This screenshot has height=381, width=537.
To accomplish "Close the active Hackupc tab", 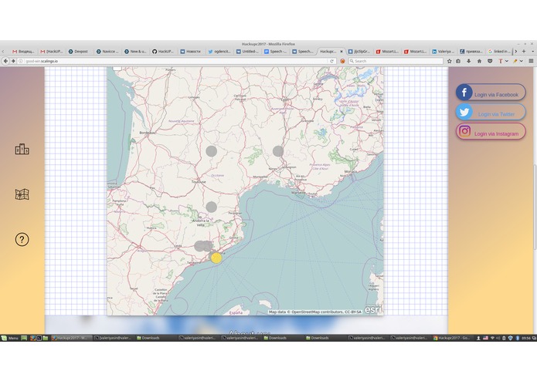I will tap(341, 52).
